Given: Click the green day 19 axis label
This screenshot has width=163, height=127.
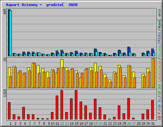Looking at the screenshot, I should (96, 124).
